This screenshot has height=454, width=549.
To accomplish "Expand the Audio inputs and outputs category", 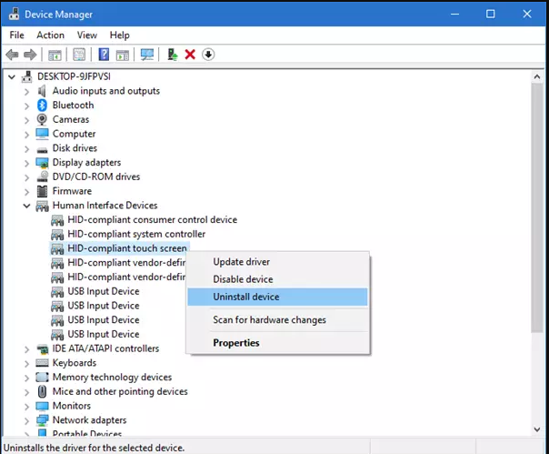I will pos(26,91).
